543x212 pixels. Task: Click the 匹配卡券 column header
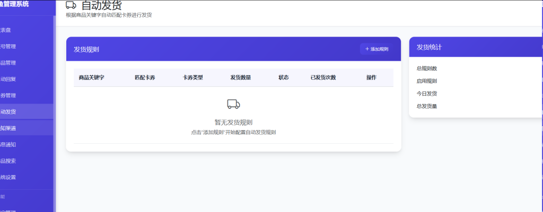pyautogui.click(x=145, y=78)
